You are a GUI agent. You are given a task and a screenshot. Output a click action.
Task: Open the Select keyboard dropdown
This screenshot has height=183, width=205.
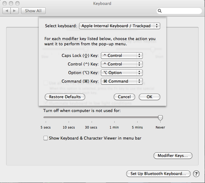pyautogui.click(x=120, y=26)
